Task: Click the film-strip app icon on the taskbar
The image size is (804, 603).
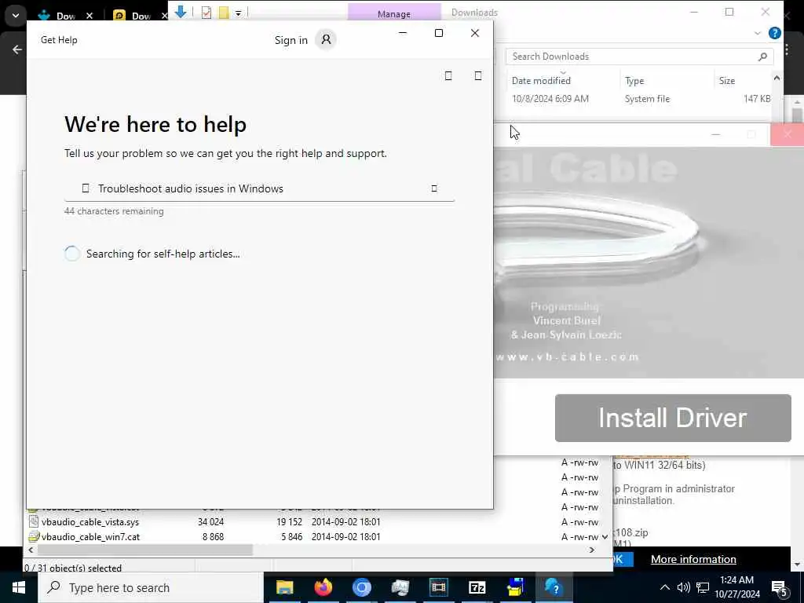Action: click(x=438, y=587)
